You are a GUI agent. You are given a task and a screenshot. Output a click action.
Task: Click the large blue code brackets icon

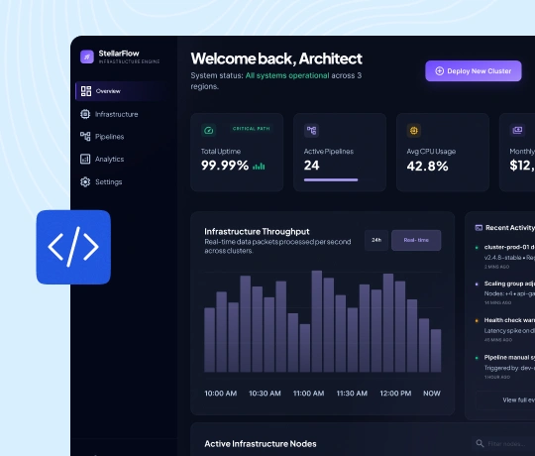tap(73, 247)
